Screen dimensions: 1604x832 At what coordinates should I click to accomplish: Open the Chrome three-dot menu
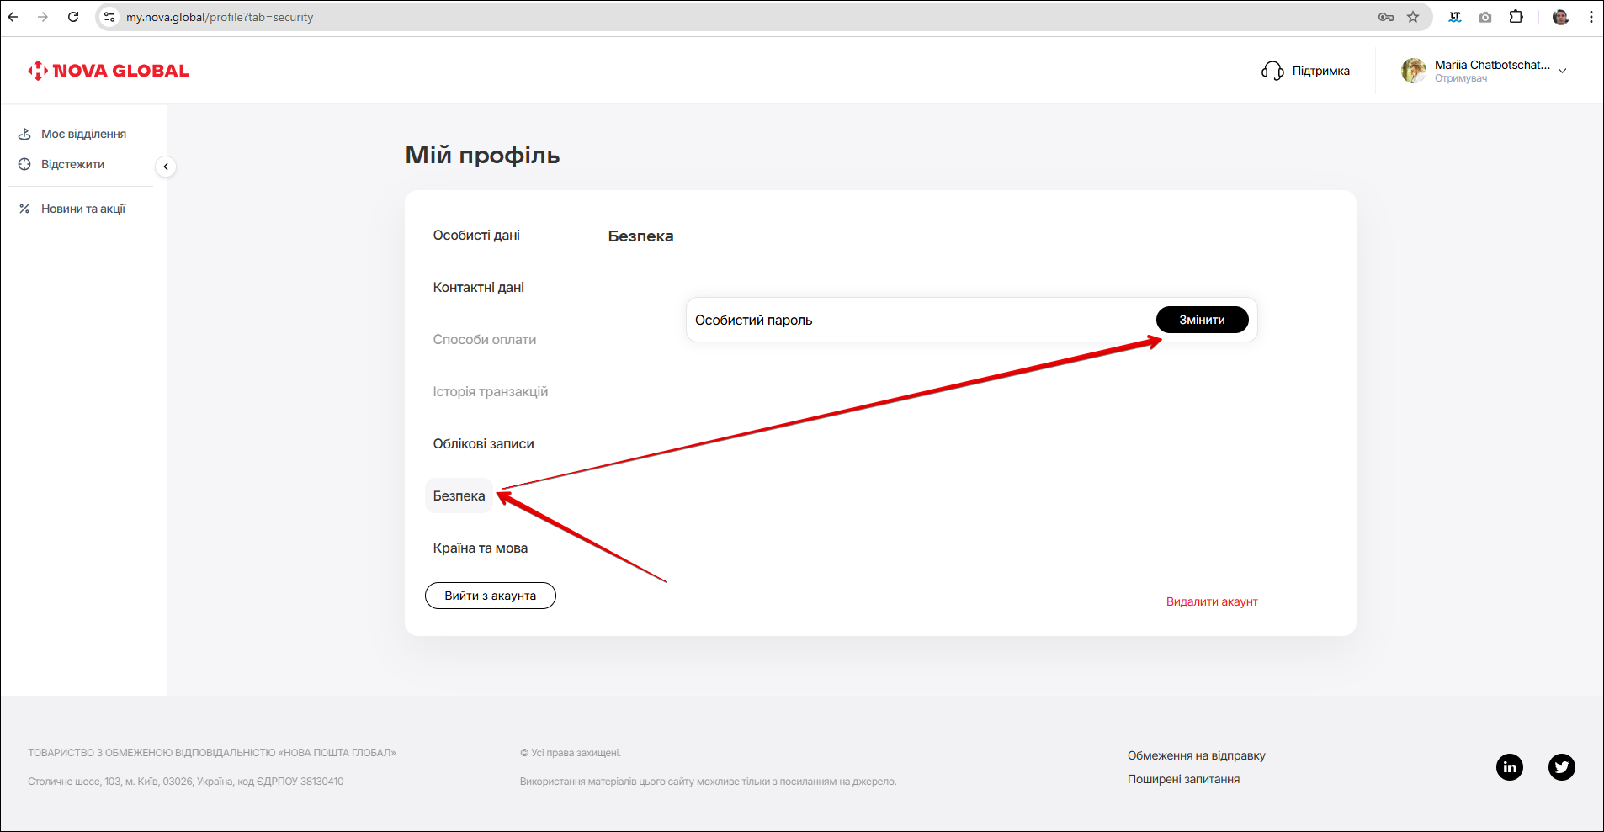[1591, 17]
